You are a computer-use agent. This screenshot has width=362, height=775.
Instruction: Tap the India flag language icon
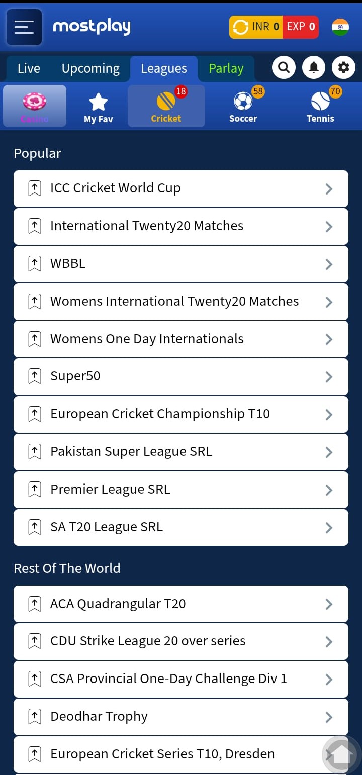[x=340, y=27]
